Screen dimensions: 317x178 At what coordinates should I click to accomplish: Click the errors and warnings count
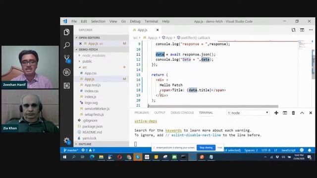pyautogui.click(x=88, y=150)
